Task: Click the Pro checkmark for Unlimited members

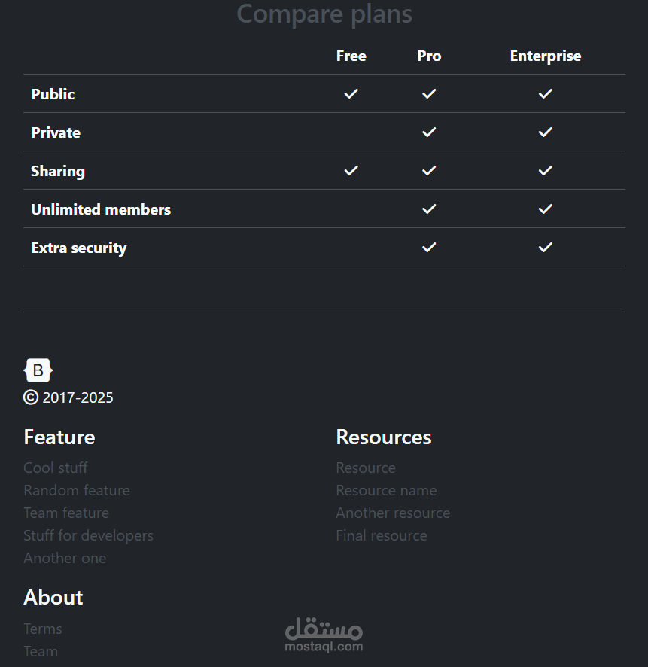Action: pos(428,209)
